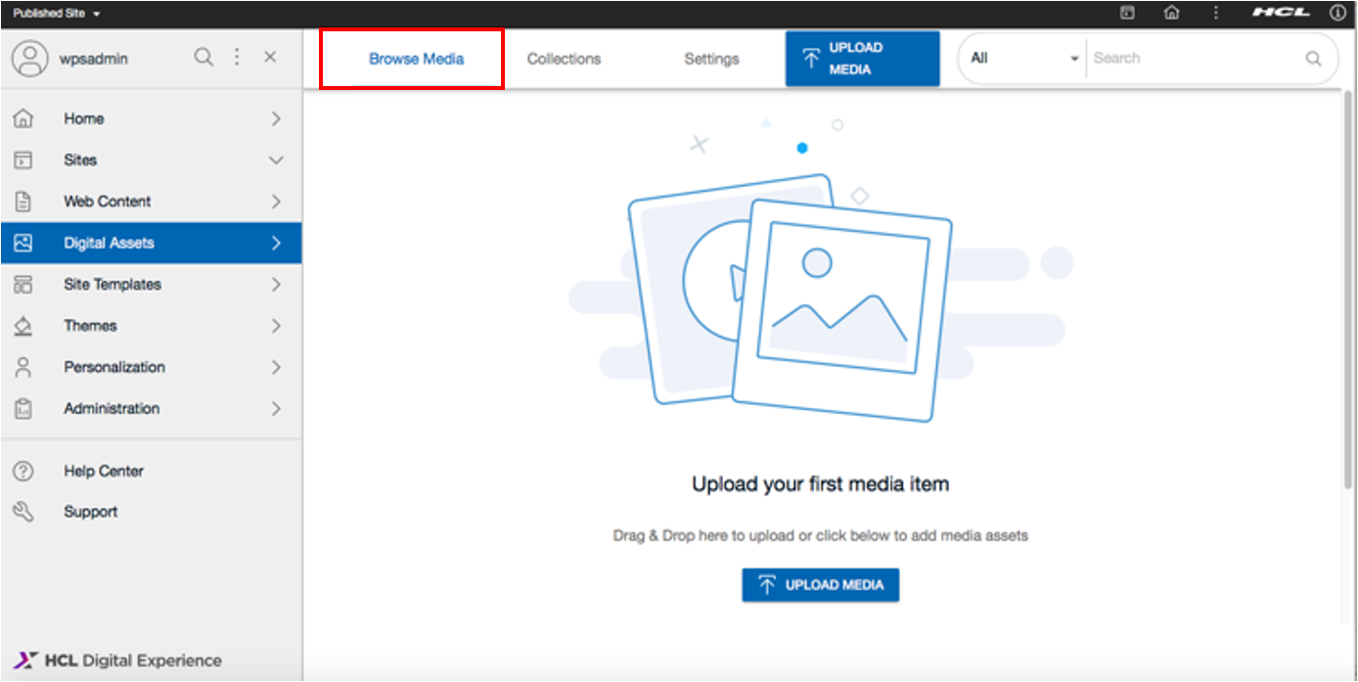Viewport: 1358px width, 682px height.
Task: Click the Sites icon in sidebar
Action: pyautogui.click(x=23, y=160)
